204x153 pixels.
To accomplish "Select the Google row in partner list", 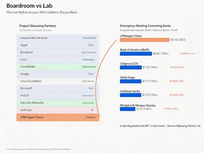I will (x=58, y=74).
